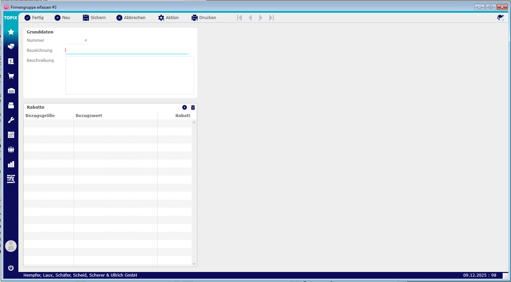Screen dimensions: 511x282
Task: Click Sichern to save the record
Action: 94,18
